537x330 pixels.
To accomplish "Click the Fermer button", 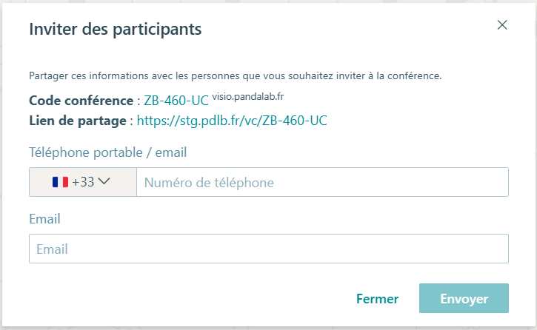I will click(378, 298).
